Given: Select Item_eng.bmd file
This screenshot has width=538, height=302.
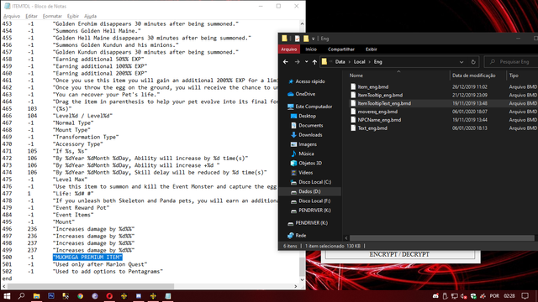Looking at the screenshot, I should tap(373, 87).
